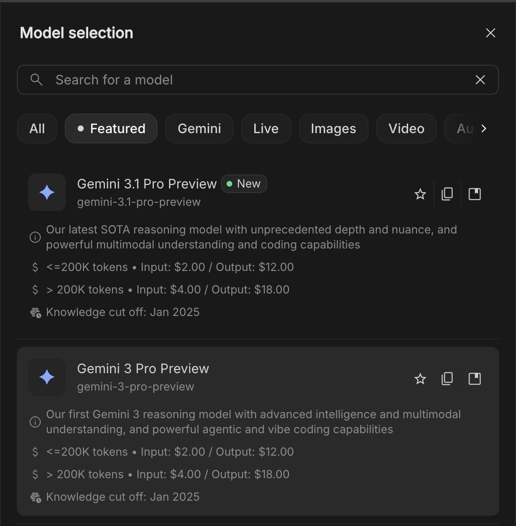Click the search magnifier icon
516x526 pixels.
(36, 80)
